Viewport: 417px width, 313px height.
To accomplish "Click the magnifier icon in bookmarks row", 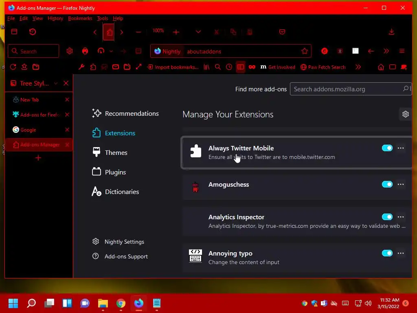I will [218, 67].
